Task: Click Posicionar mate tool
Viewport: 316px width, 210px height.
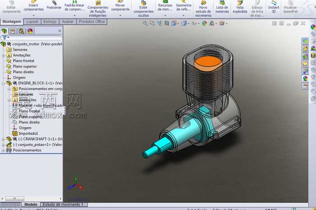Action: click(x=54, y=5)
